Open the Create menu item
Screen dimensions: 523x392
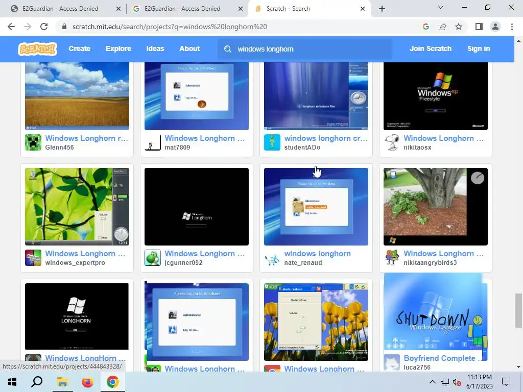[x=79, y=48]
